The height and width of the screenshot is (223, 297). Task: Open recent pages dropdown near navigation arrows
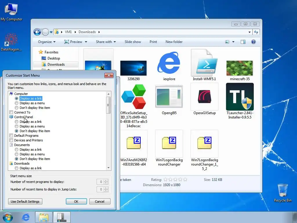[51, 32]
